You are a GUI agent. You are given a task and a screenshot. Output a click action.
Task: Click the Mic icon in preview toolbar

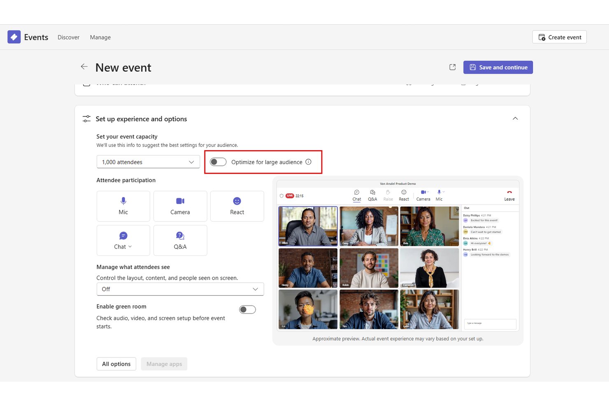[439, 192]
